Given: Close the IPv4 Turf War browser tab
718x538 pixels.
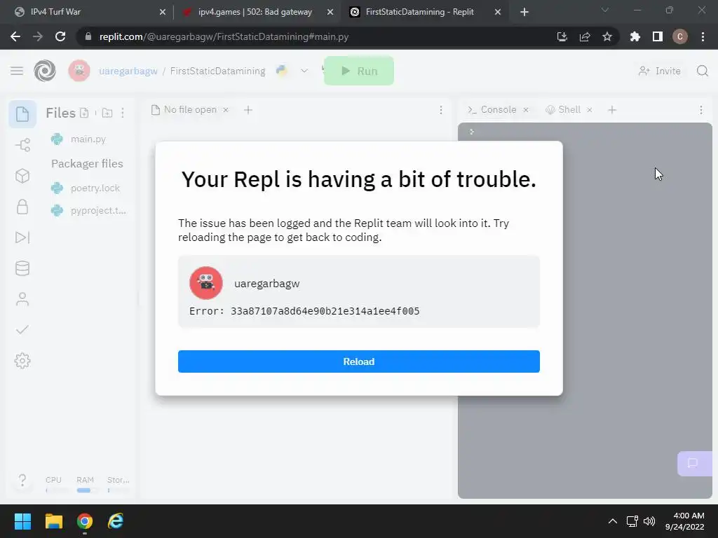Looking at the screenshot, I should (x=163, y=13).
